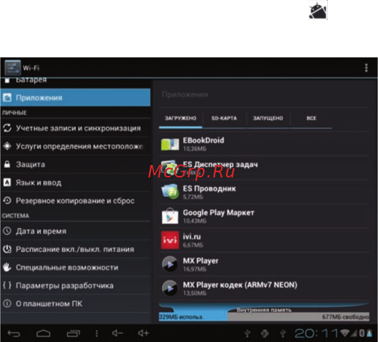Switch to the ЗАГРУЖЕНО tab

click(x=180, y=118)
